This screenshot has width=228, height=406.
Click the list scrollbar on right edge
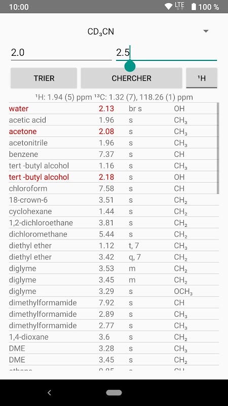pyautogui.click(x=218, y=148)
